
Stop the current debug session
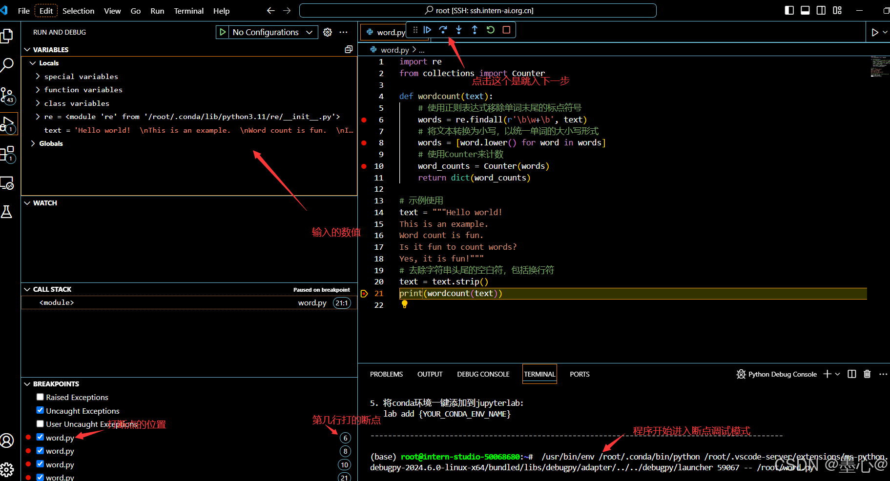pyautogui.click(x=506, y=30)
